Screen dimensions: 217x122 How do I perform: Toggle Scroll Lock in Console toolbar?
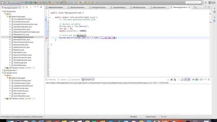coord(182,80)
